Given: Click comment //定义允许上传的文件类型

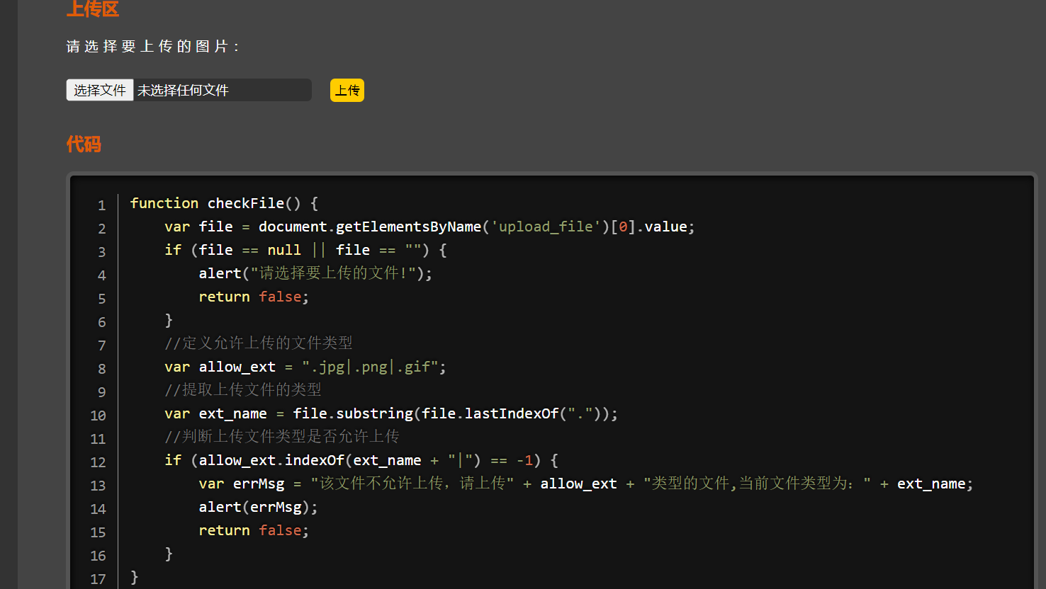Looking at the screenshot, I should 259,343.
